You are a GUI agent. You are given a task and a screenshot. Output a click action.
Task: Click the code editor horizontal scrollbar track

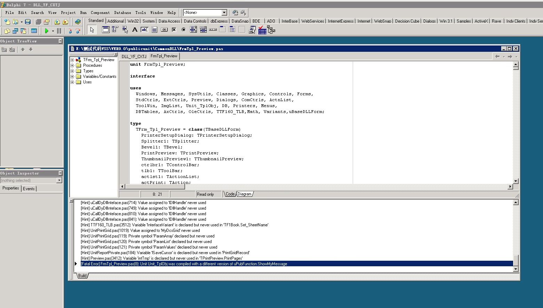click(x=313, y=187)
